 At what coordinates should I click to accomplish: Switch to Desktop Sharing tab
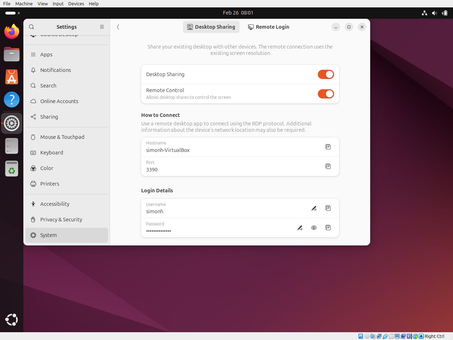(211, 27)
